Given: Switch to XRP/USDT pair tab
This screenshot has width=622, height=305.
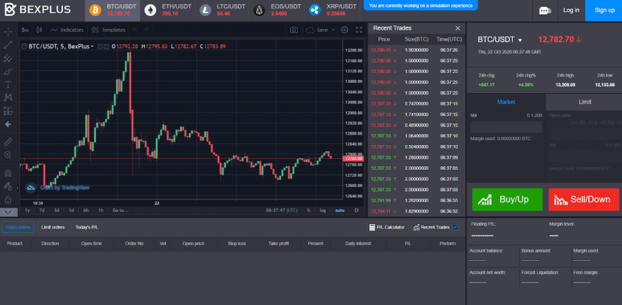Looking at the screenshot, I should pyautogui.click(x=332, y=10).
